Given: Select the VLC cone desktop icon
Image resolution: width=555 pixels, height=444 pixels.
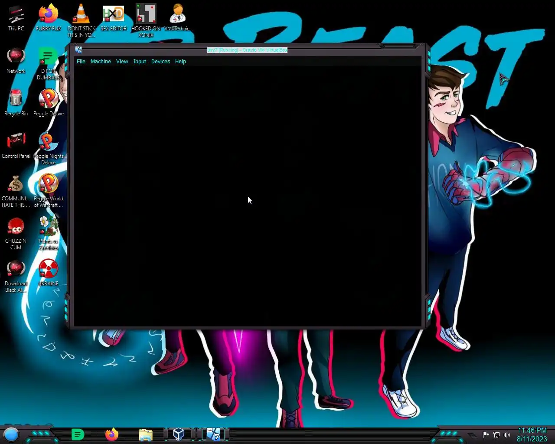Looking at the screenshot, I should (81, 21).
